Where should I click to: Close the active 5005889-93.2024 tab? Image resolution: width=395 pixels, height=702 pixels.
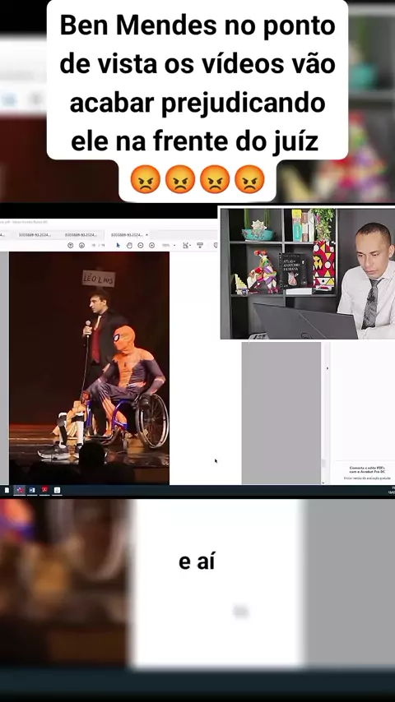(x=146, y=234)
